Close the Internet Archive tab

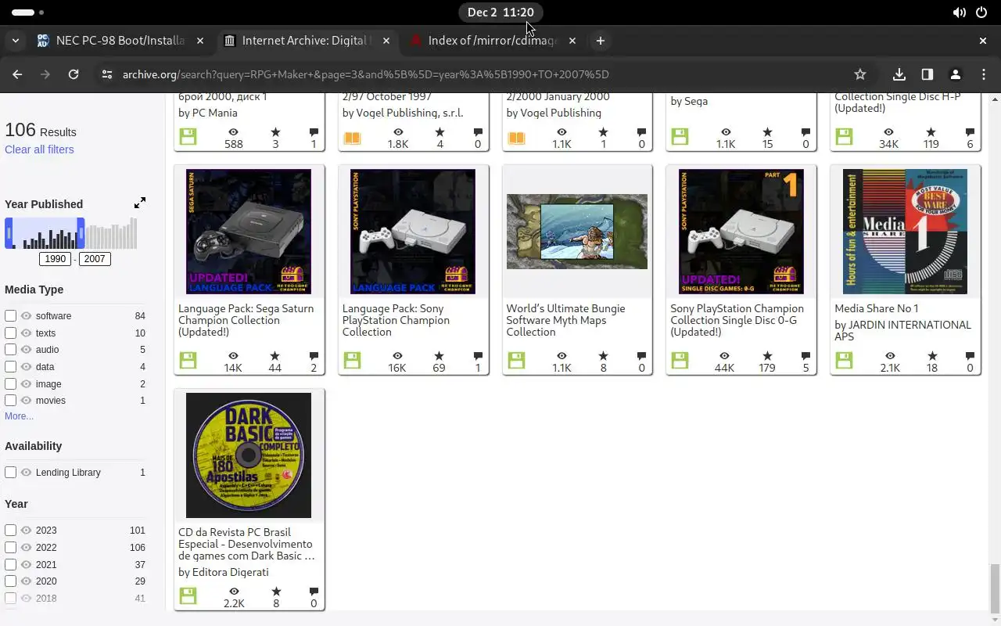pos(386,41)
